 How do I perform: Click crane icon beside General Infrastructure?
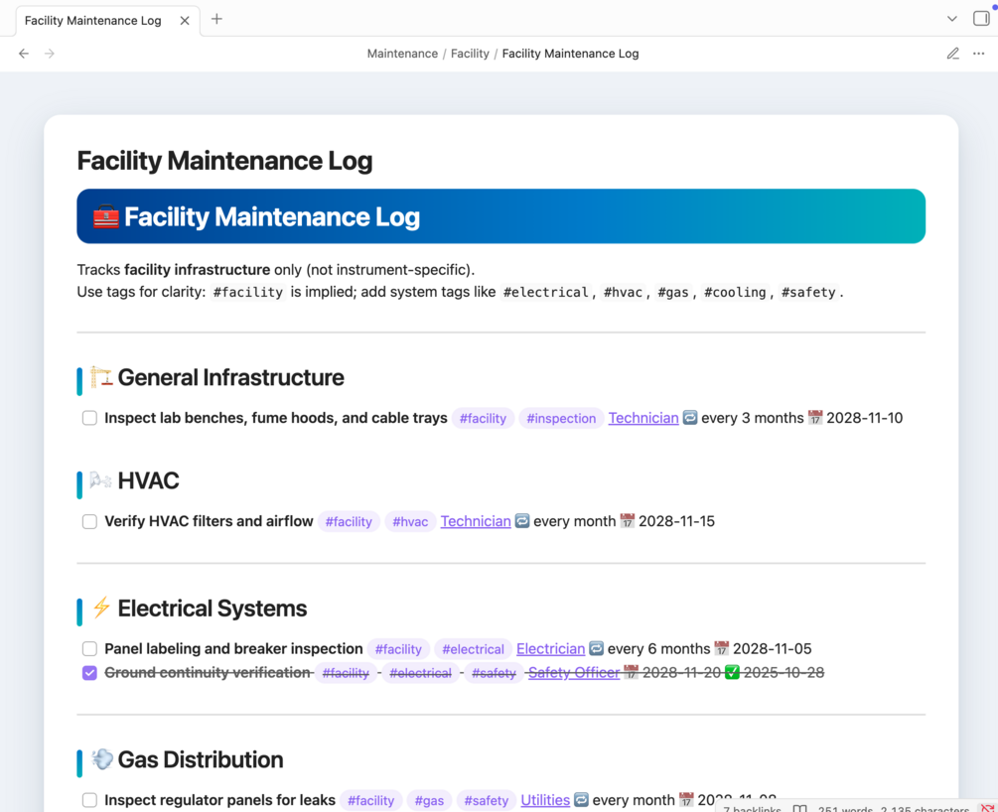(x=100, y=377)
